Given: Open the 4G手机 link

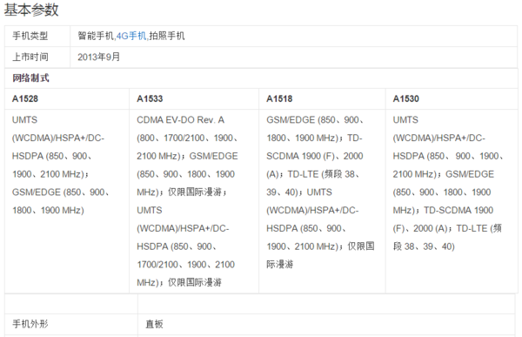Looking at the screenshot, I should click(x=131, y=36).
